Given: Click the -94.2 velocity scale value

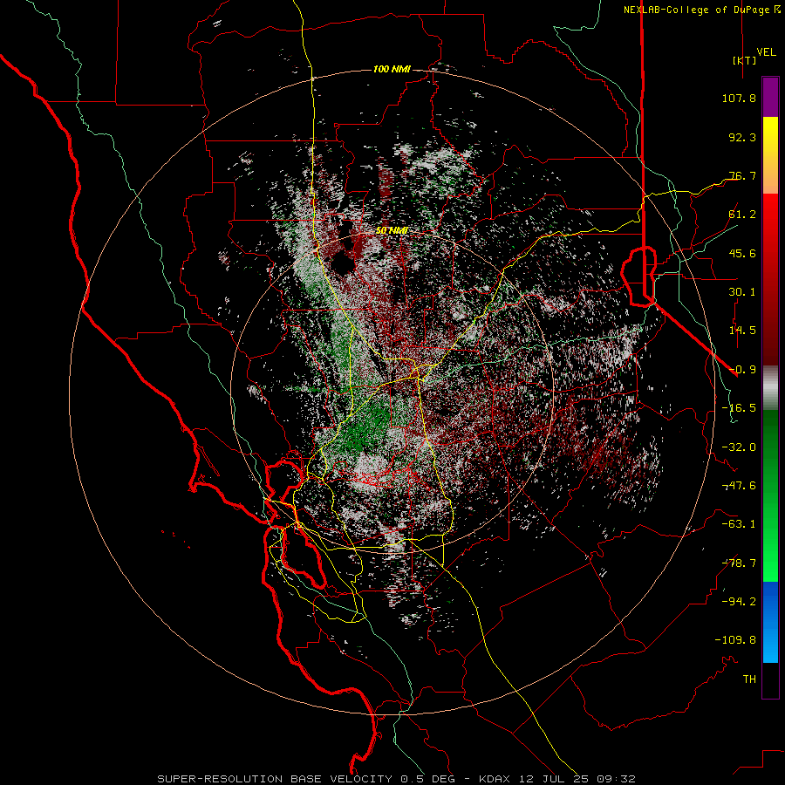Looking at the screenshot, I should 739,602.
